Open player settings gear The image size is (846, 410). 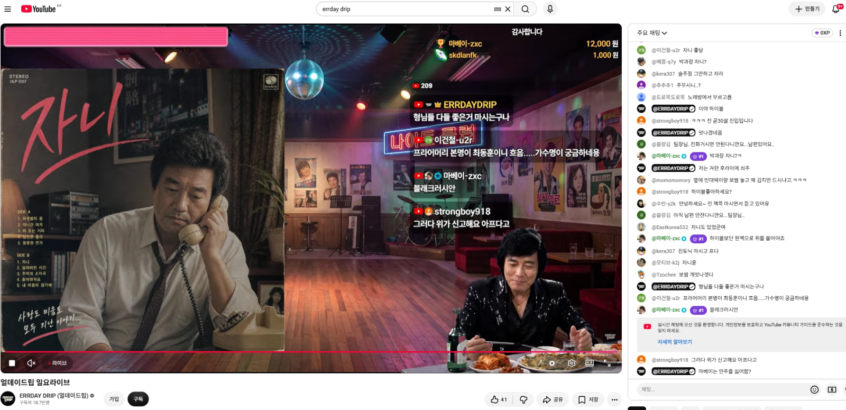pos(572,363)
